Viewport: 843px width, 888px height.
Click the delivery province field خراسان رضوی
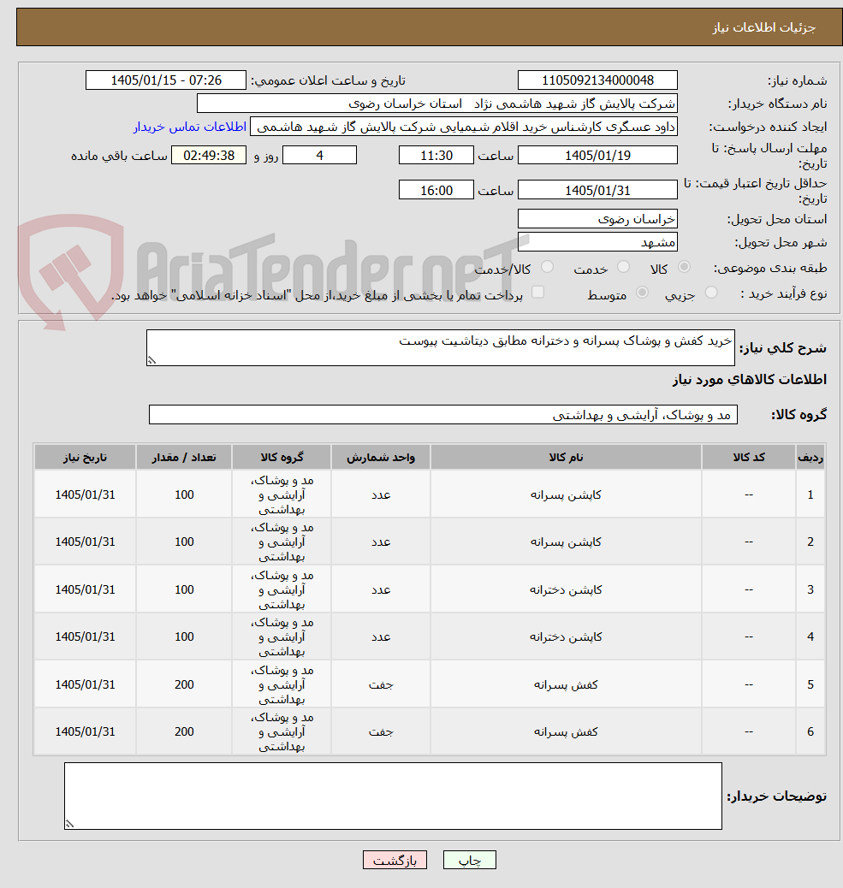tap(597, 219)
